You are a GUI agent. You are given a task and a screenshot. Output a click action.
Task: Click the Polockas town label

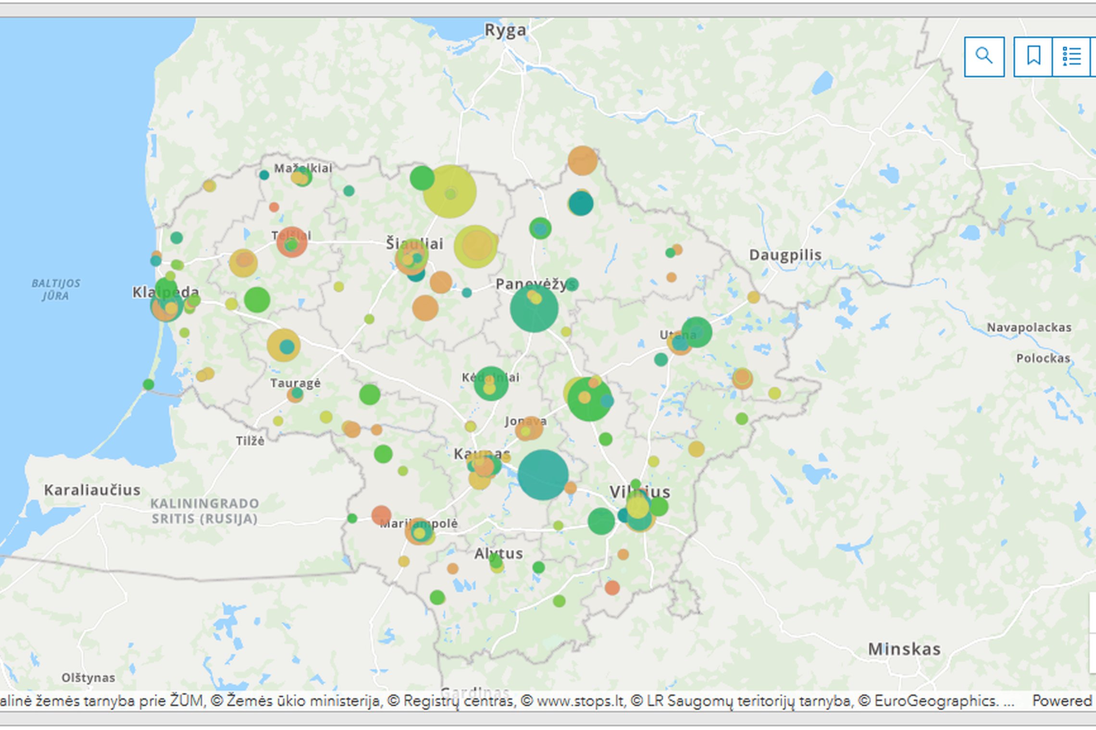pyautogui.click(x=1043, y=358)
